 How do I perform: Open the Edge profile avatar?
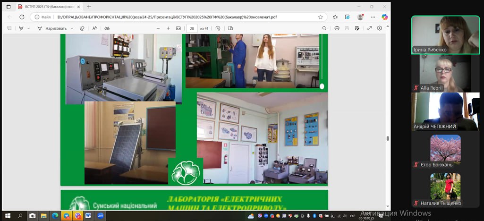click(360, 17)
